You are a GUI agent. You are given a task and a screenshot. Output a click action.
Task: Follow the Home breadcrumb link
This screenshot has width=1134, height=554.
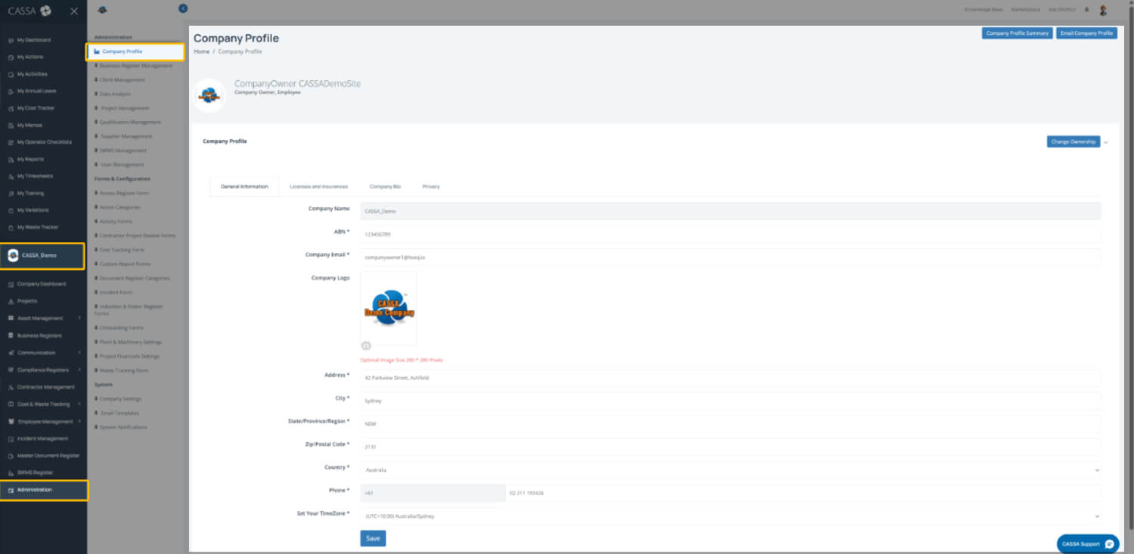[x=201, y=51]
